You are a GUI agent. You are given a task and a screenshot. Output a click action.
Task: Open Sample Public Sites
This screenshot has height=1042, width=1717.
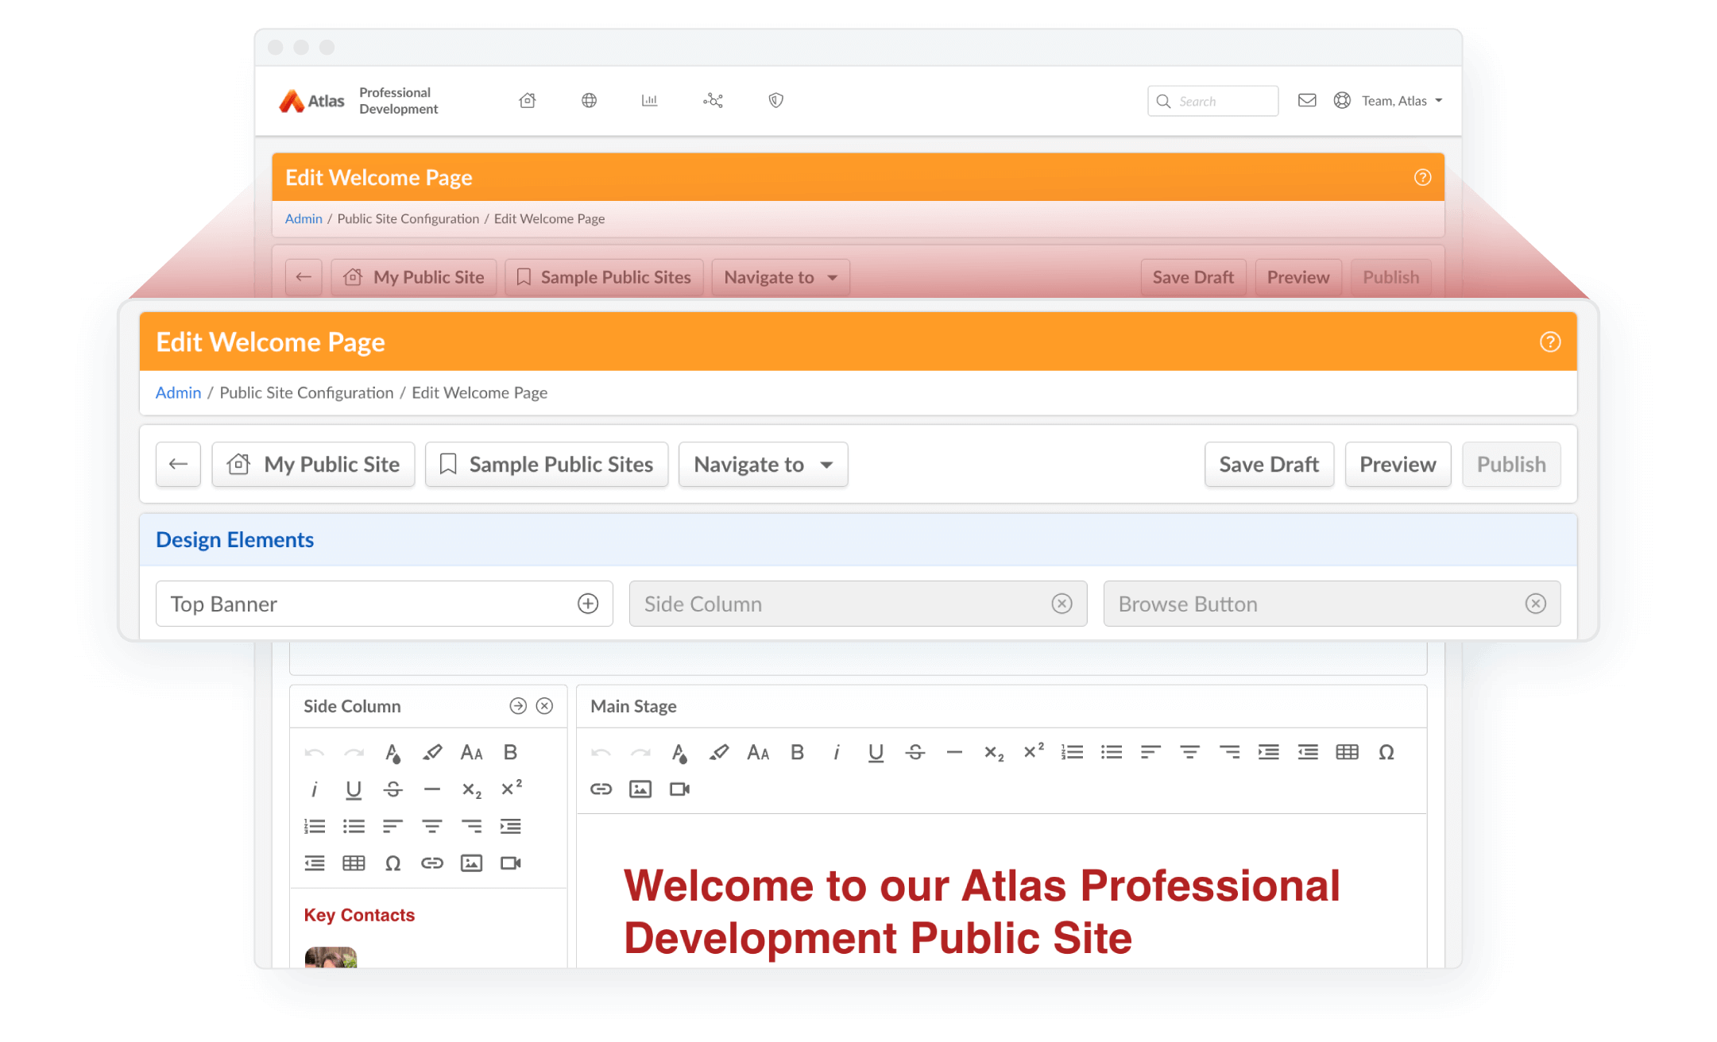click(x=547, y=465)
